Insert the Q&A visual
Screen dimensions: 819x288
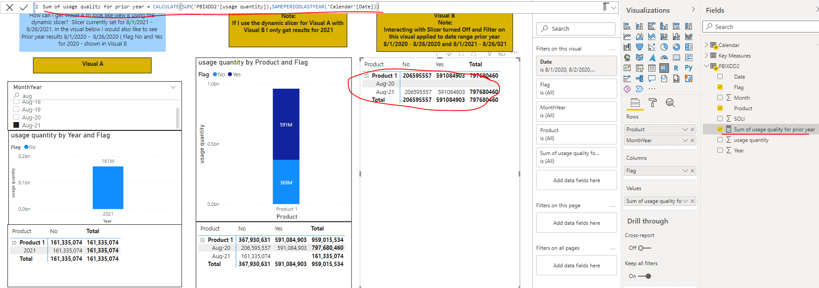tap(652, 79)
